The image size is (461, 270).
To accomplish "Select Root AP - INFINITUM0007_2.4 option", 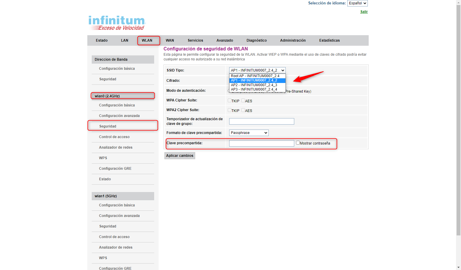I will pyautogui.click(x=255, y=76).
